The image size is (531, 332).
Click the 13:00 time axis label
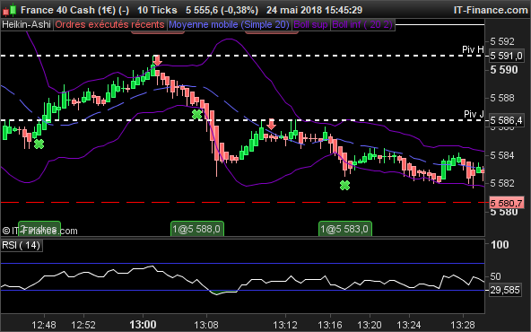(143, 325)
